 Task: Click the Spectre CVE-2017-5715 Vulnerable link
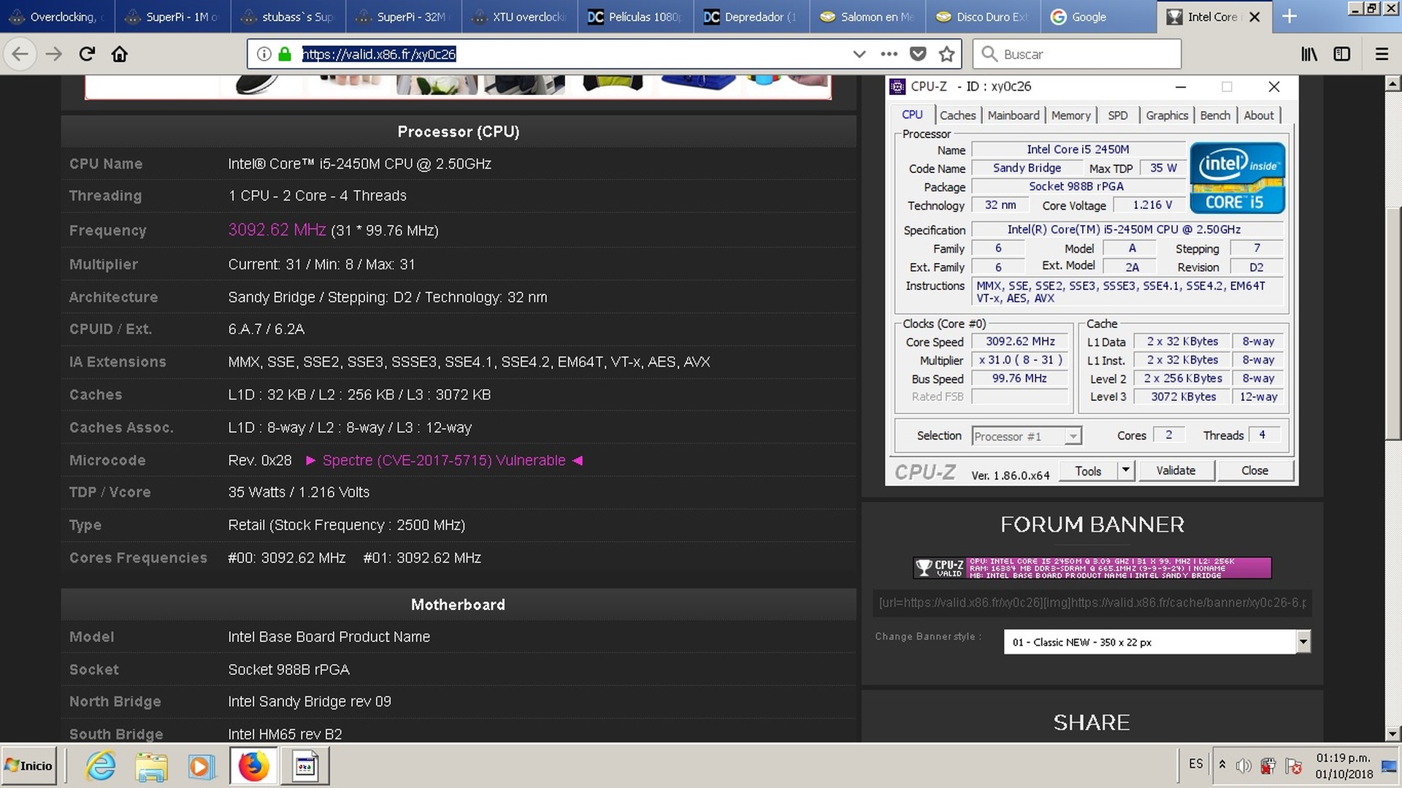coord(444,460)
